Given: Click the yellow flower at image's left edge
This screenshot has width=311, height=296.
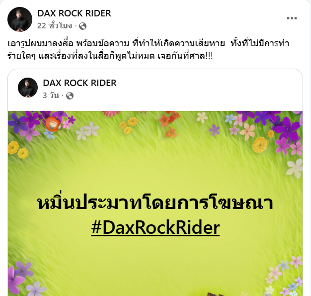Looking at the screenshot, I should coord(13,147).
